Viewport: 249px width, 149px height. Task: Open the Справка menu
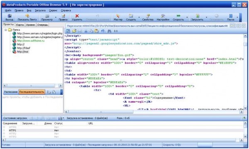click(66, 10)
